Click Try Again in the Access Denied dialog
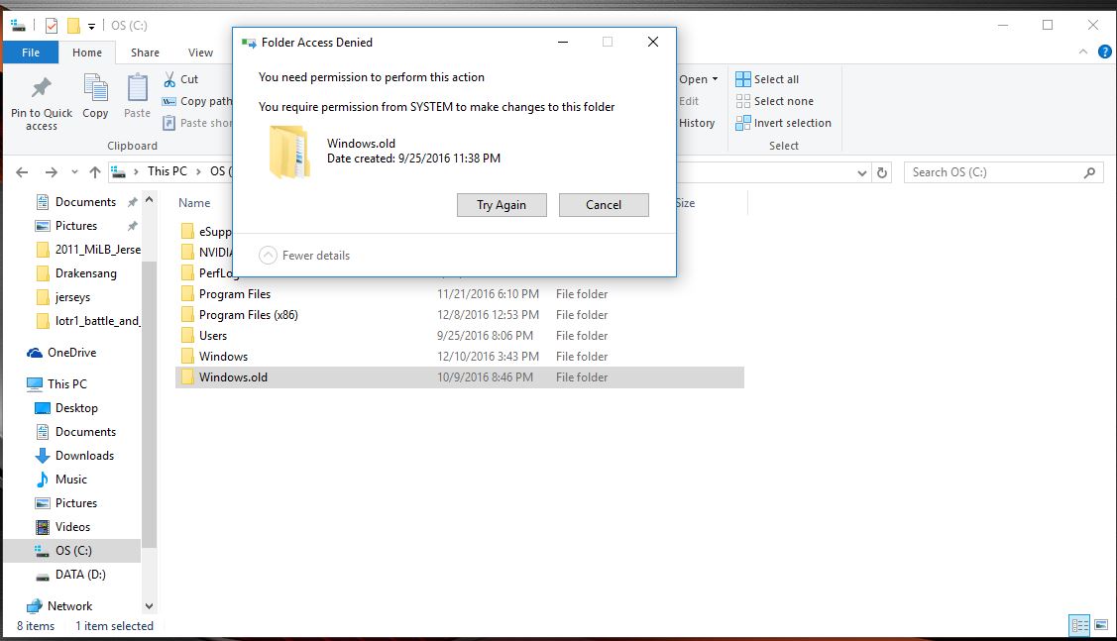 point(502,205)
